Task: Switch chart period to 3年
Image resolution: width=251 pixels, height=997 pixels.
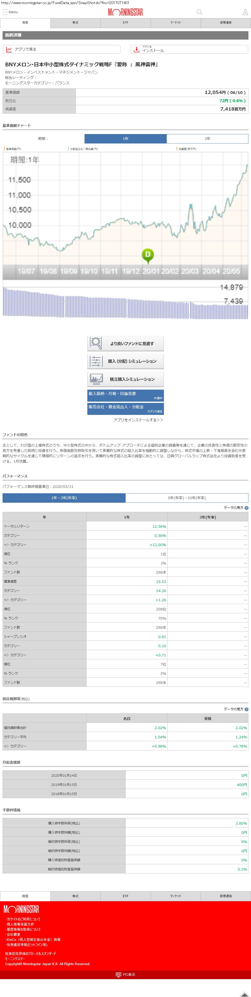Action: coord(207,139)
